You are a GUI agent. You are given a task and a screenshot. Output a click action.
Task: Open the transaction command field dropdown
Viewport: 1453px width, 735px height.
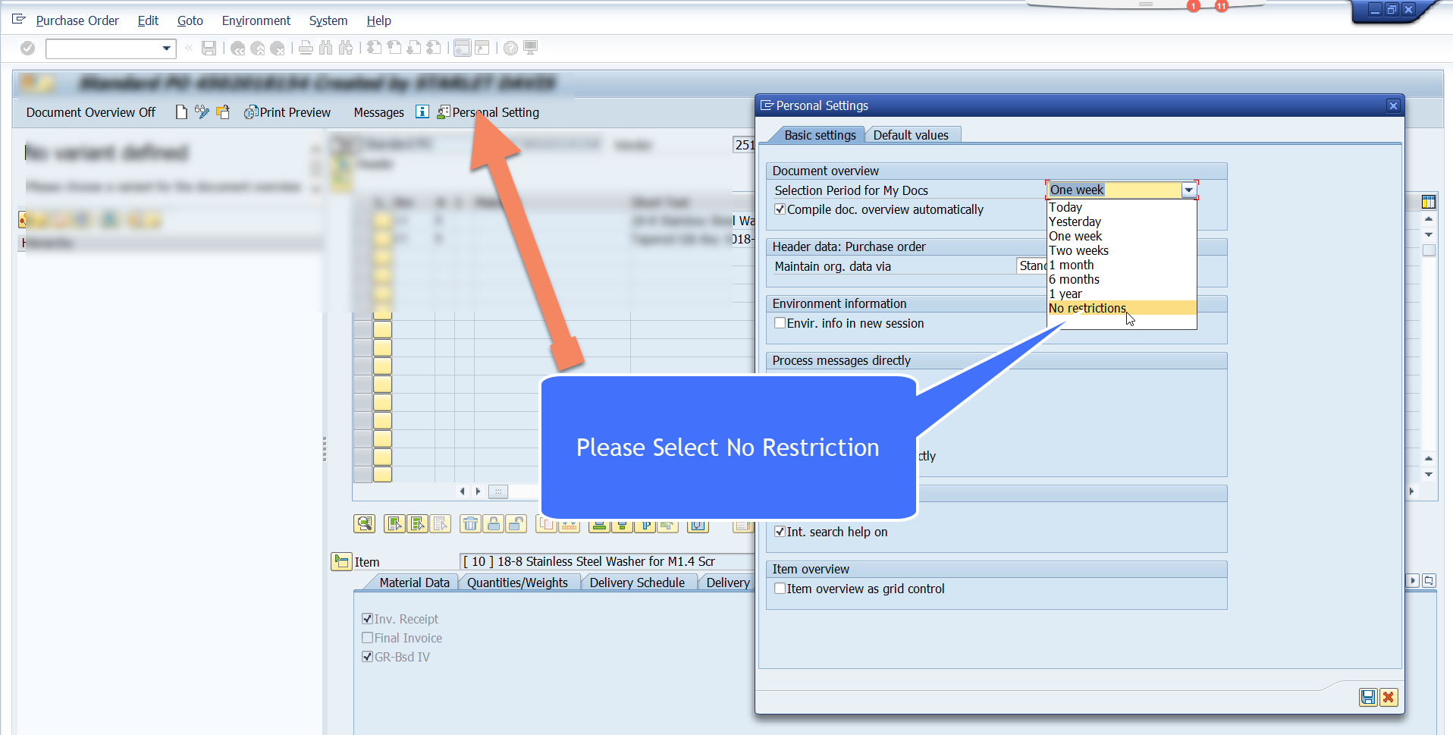166,49
